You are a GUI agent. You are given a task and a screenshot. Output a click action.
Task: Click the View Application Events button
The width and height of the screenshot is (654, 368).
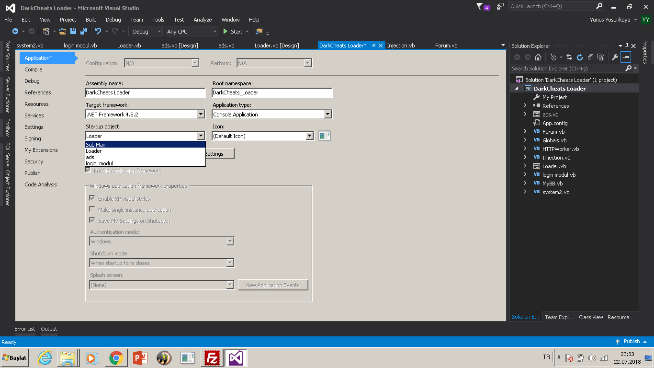273,285
